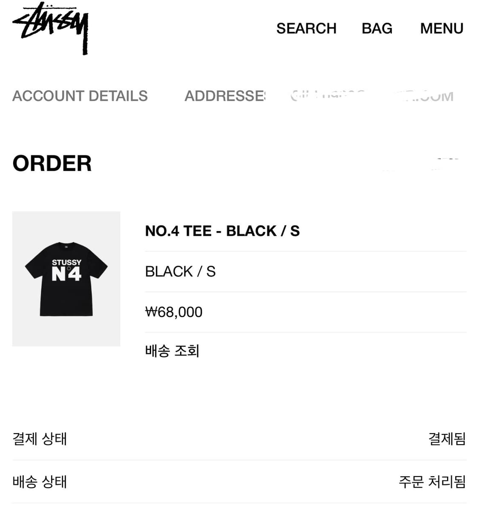This screenshot has width=479, height=517.
Task: Switch to the ADDRESSES tab
Action: pyautogui.click(x=225, y=96)
